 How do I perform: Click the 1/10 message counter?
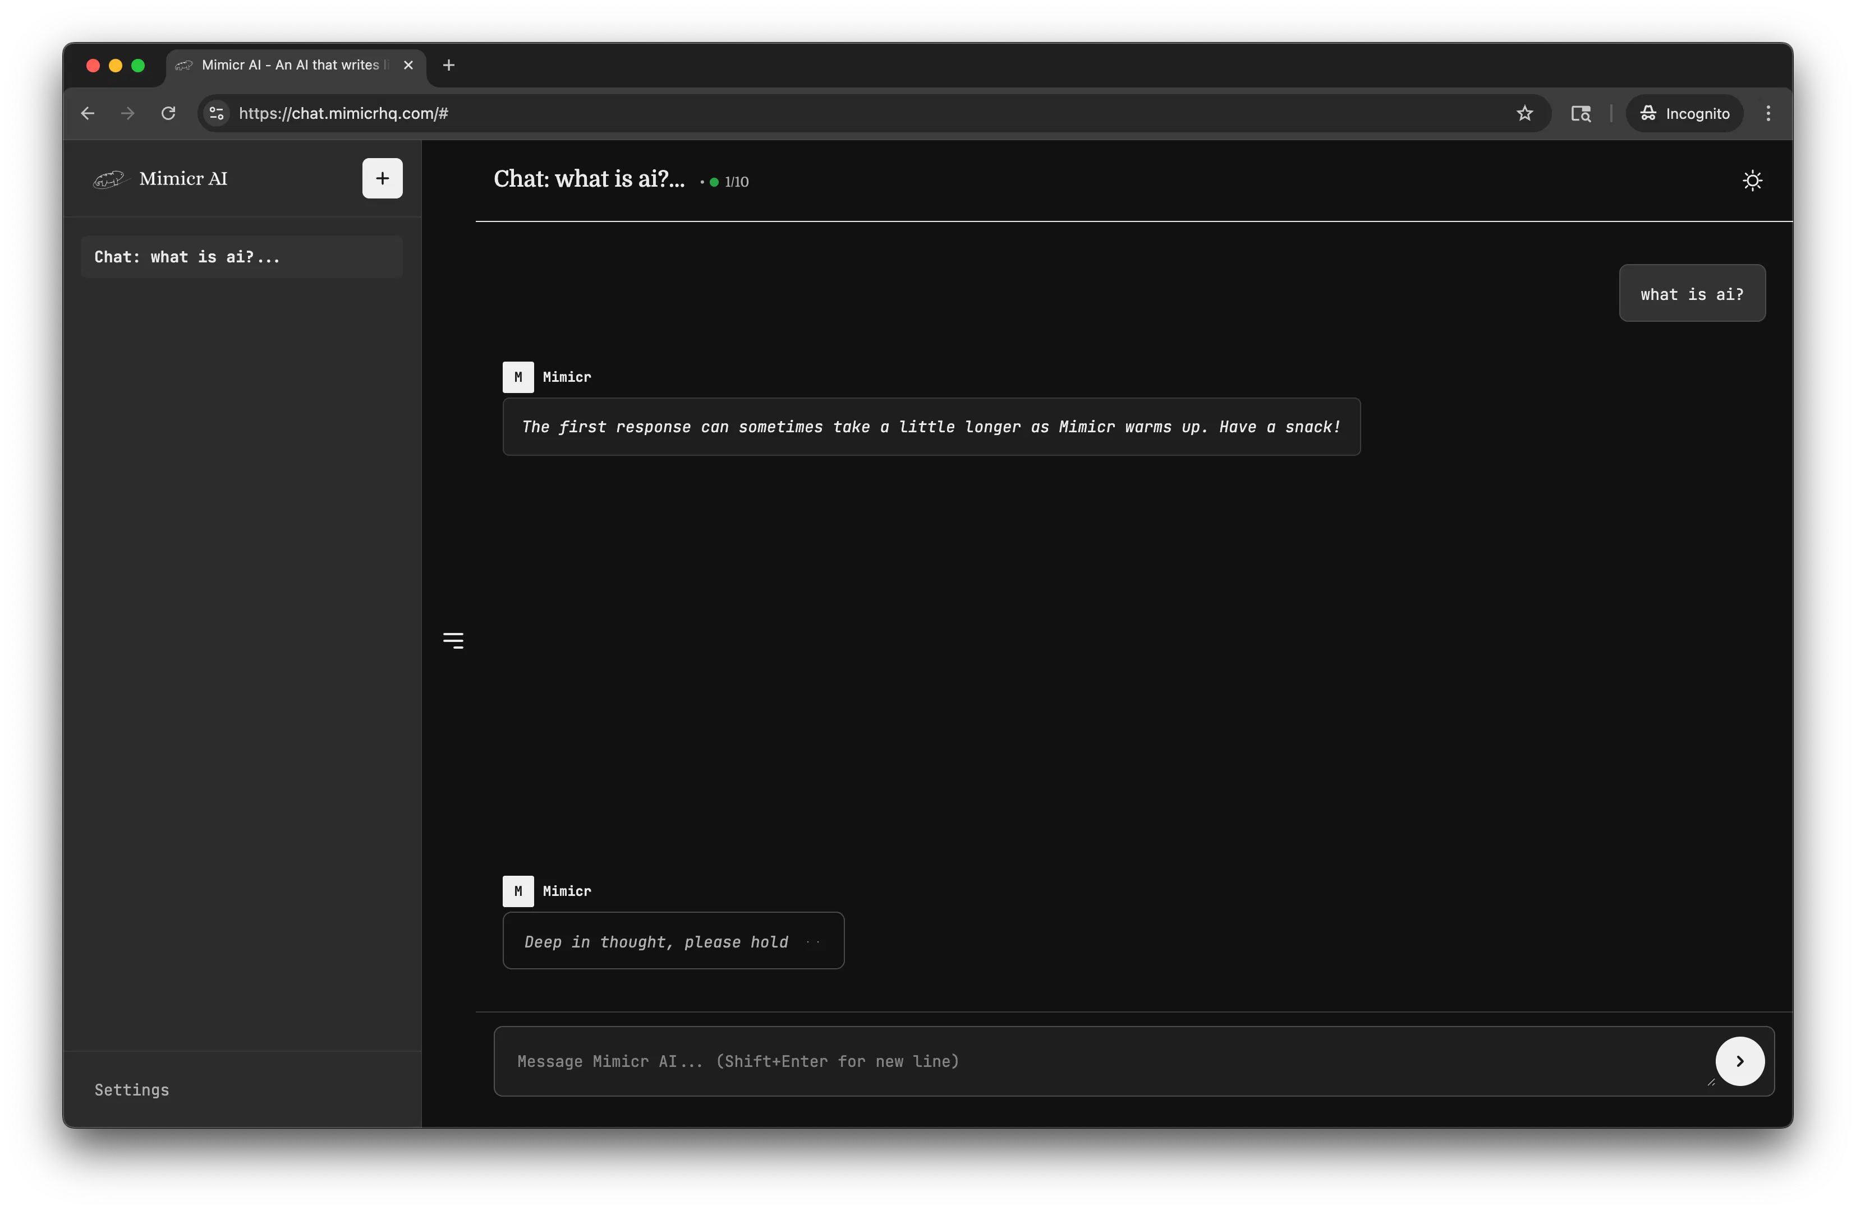(736, 182)
